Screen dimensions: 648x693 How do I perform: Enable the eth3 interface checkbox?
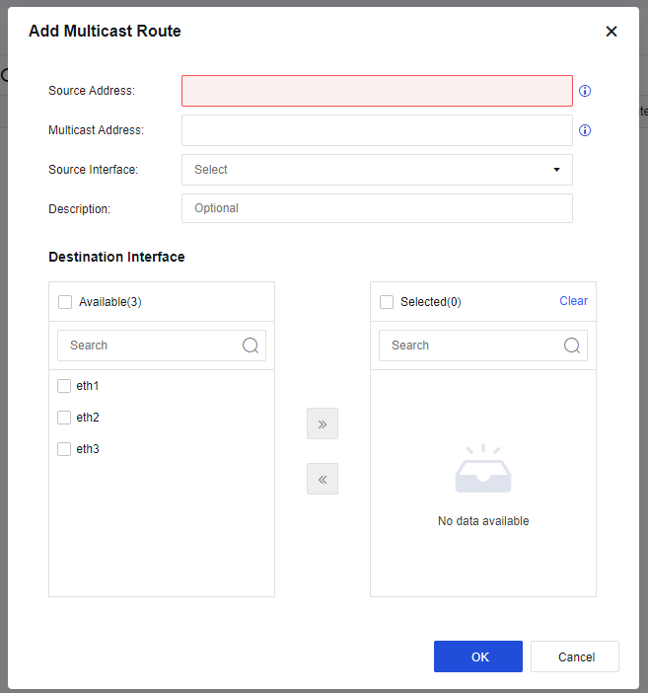click(x=64, y=449)
